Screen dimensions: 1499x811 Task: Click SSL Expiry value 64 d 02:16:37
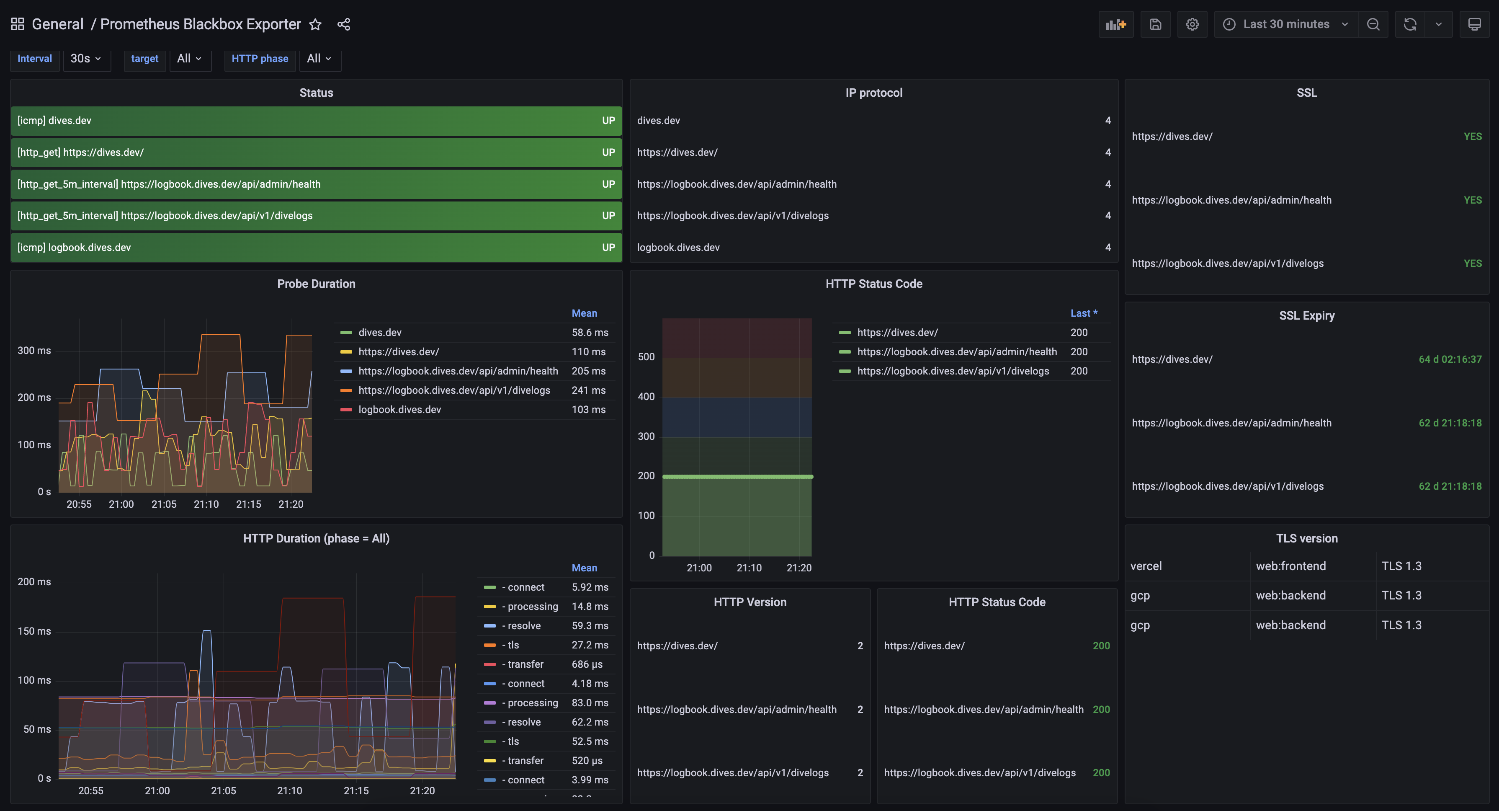1450,359
